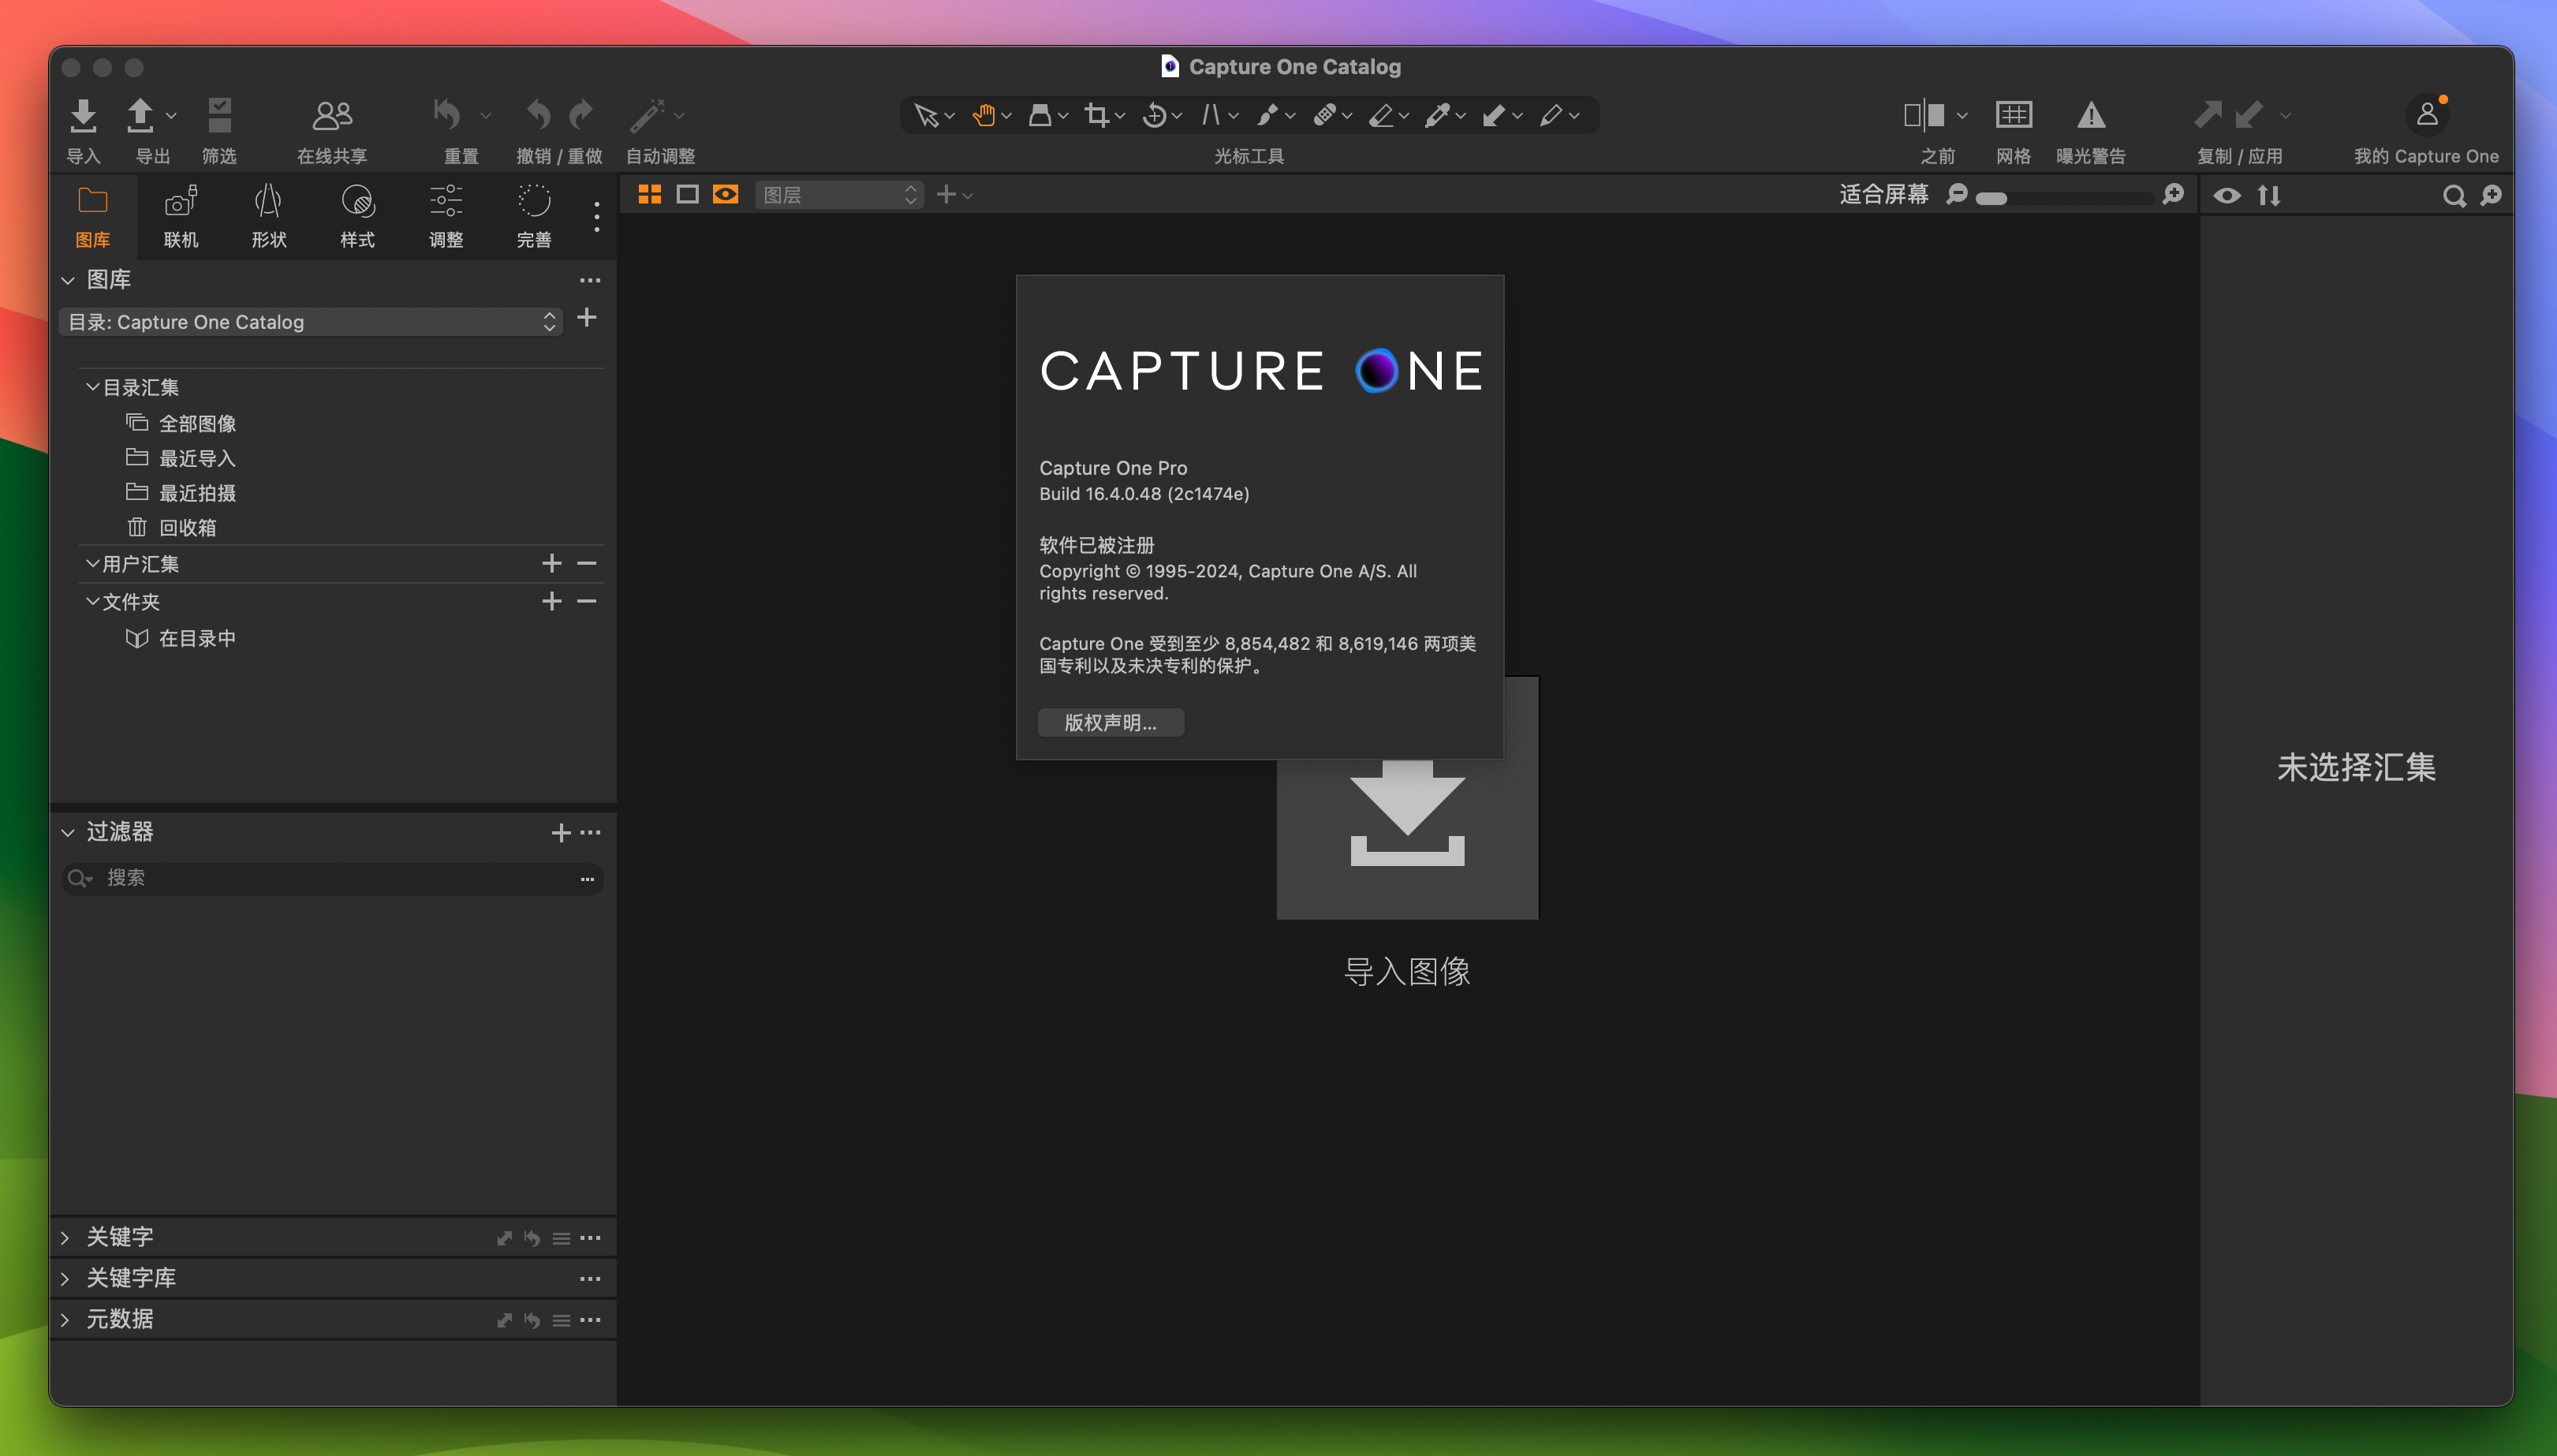Switch to the 形状 tool tab
This screenshot has height=1456, width=2557.
(269, 216)
